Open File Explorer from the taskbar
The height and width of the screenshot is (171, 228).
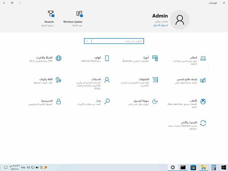click(203, 167)
